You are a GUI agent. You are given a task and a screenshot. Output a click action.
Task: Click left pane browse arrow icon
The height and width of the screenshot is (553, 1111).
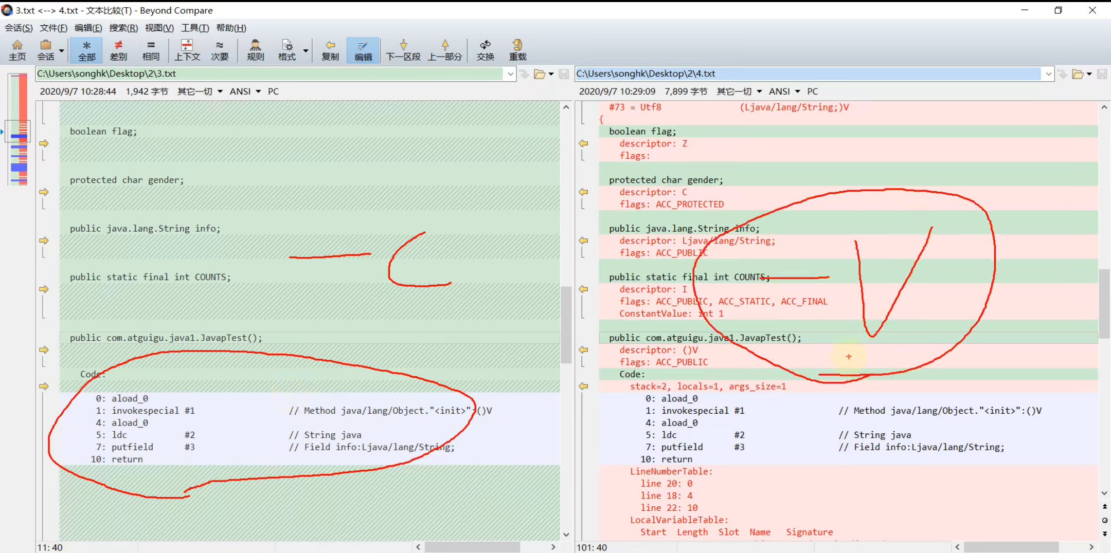(524, 74)
